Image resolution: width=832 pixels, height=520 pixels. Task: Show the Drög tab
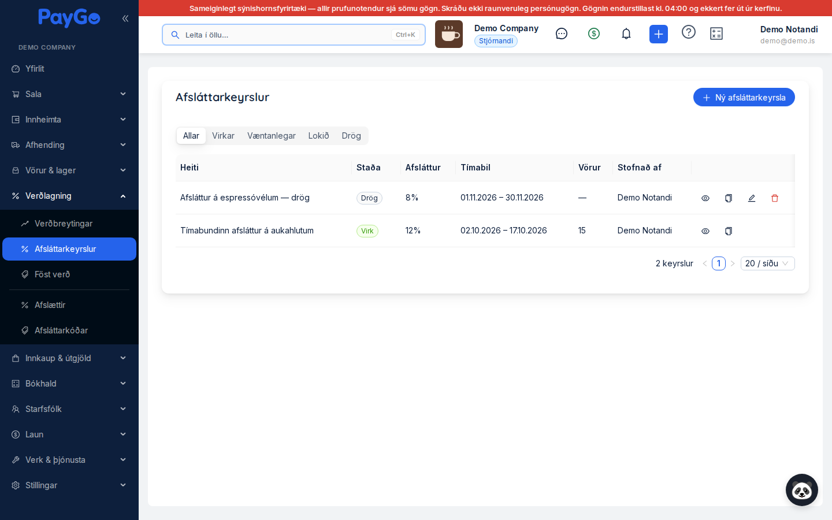point(351,136)
